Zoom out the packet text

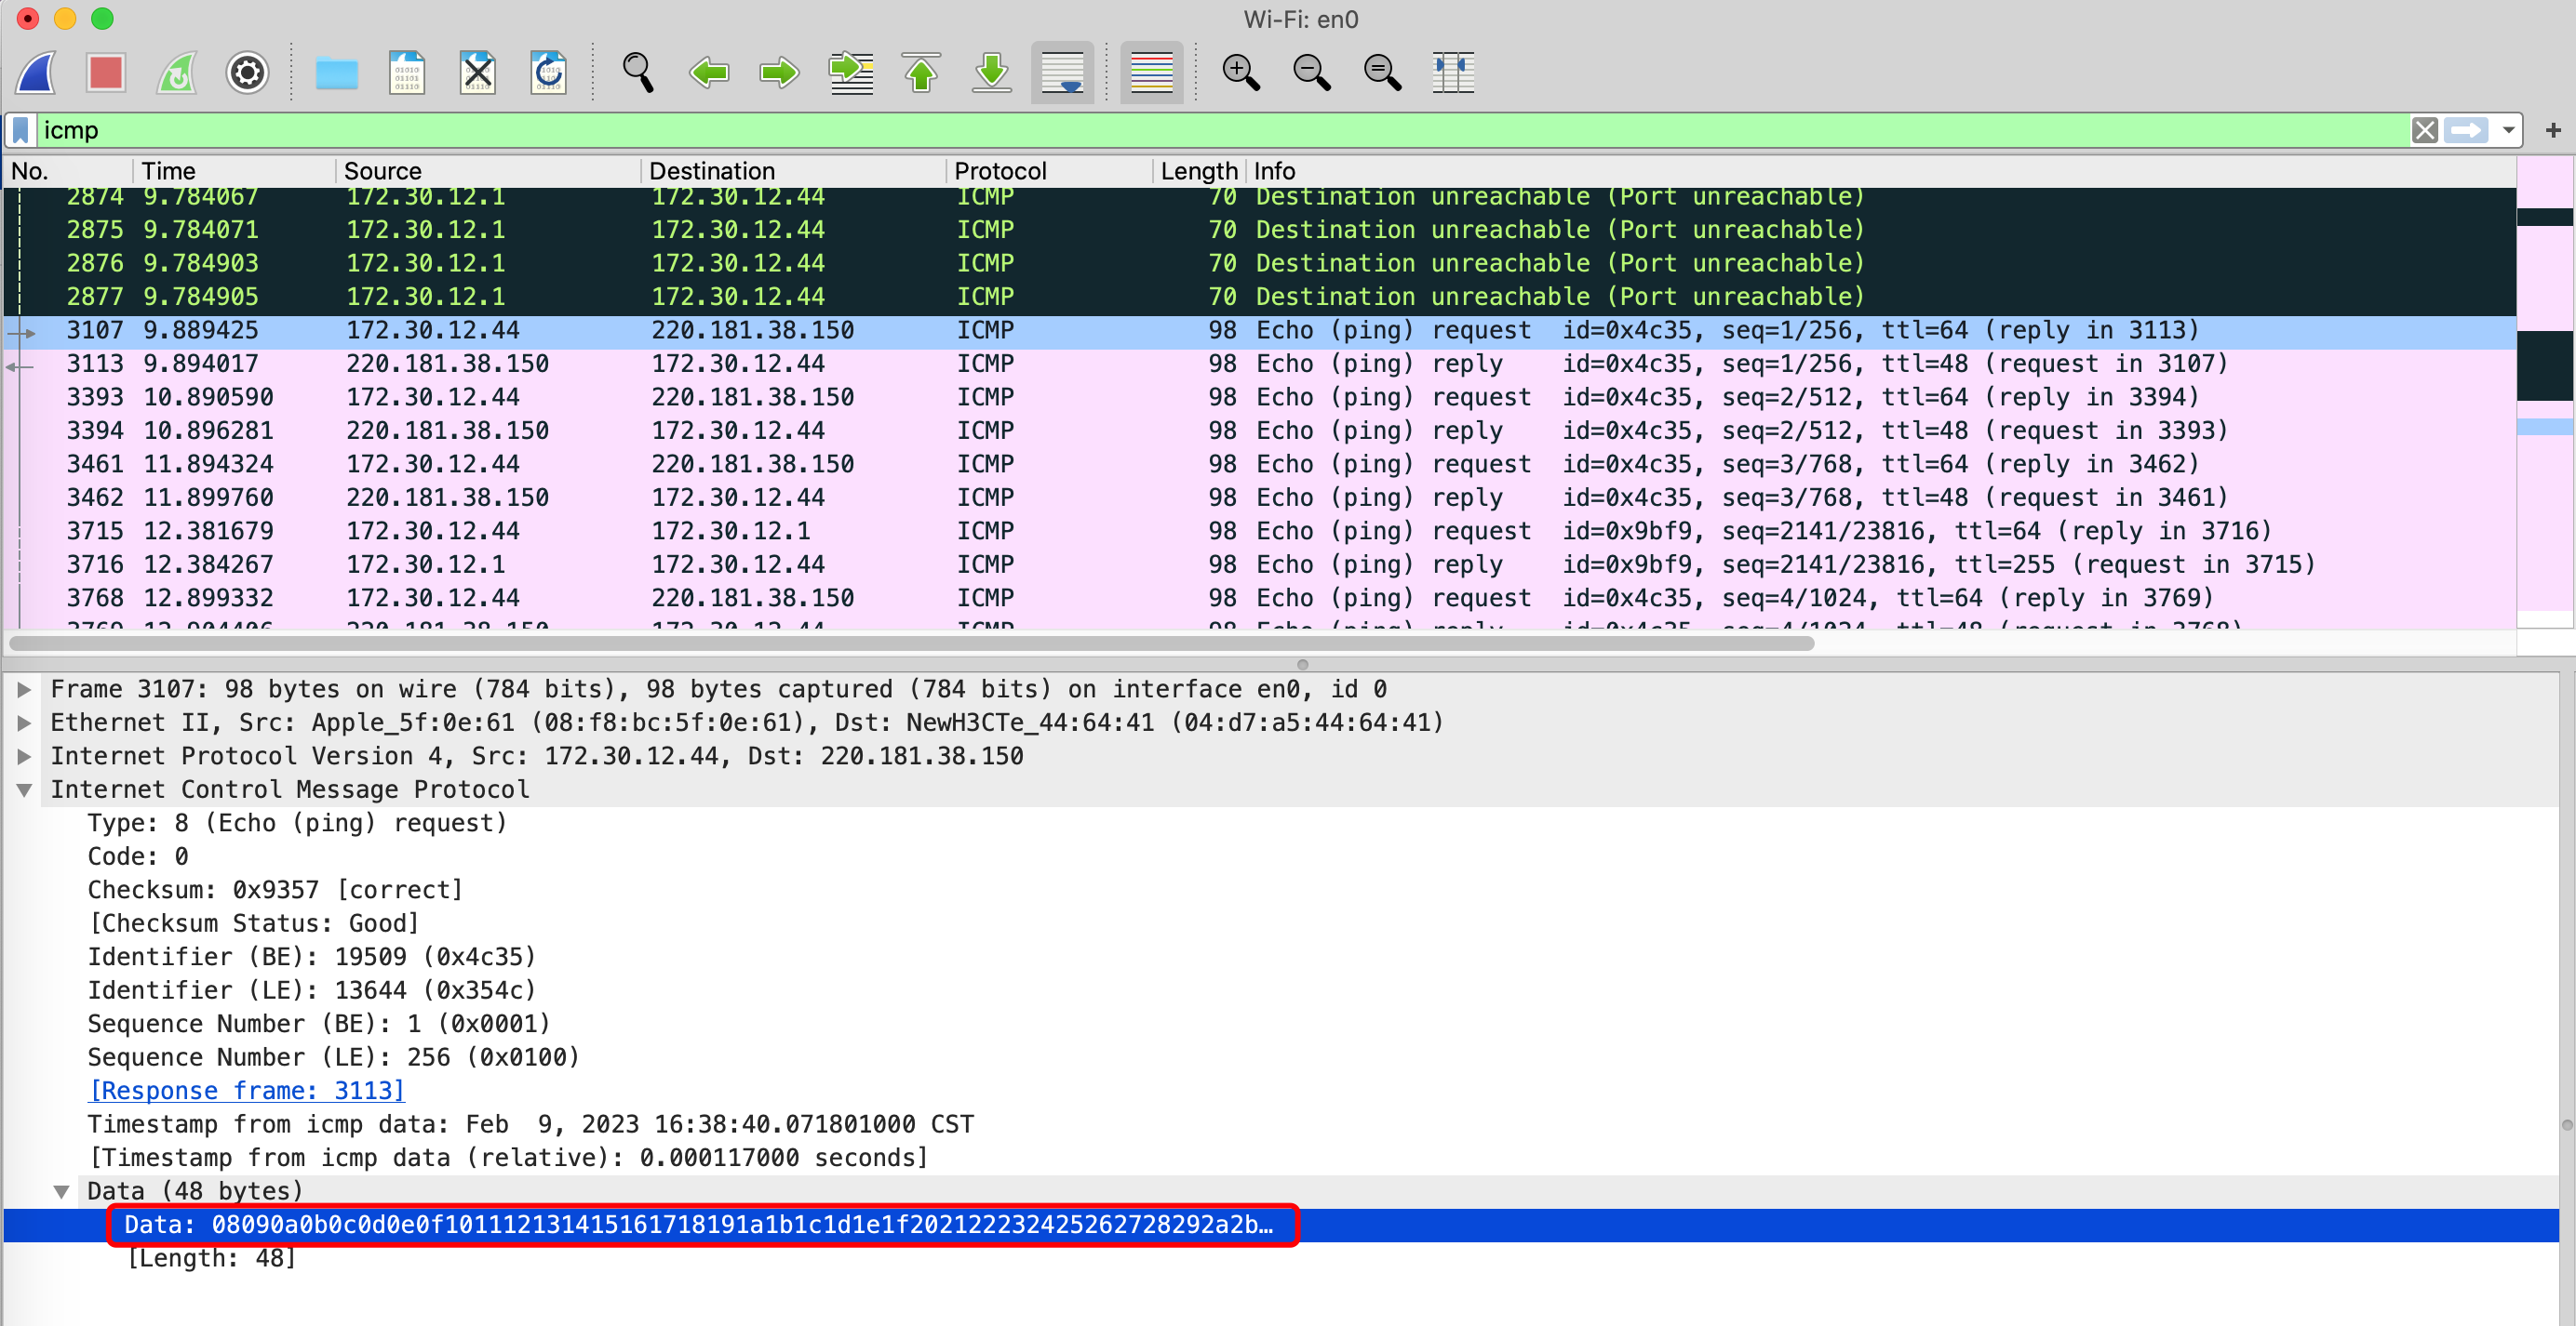(1311, 72)
